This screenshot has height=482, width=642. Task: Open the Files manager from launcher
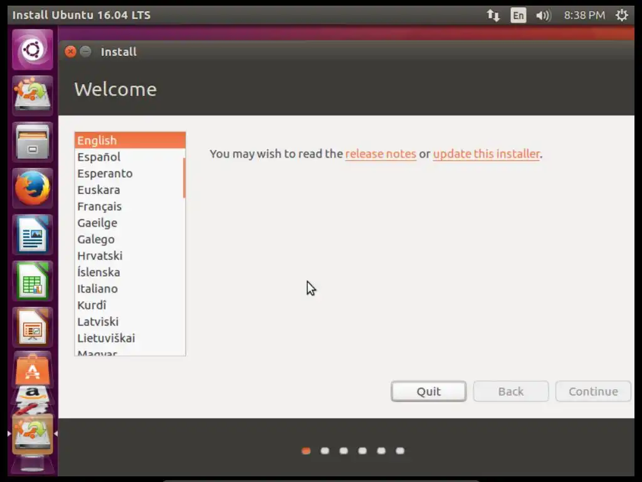33,142
